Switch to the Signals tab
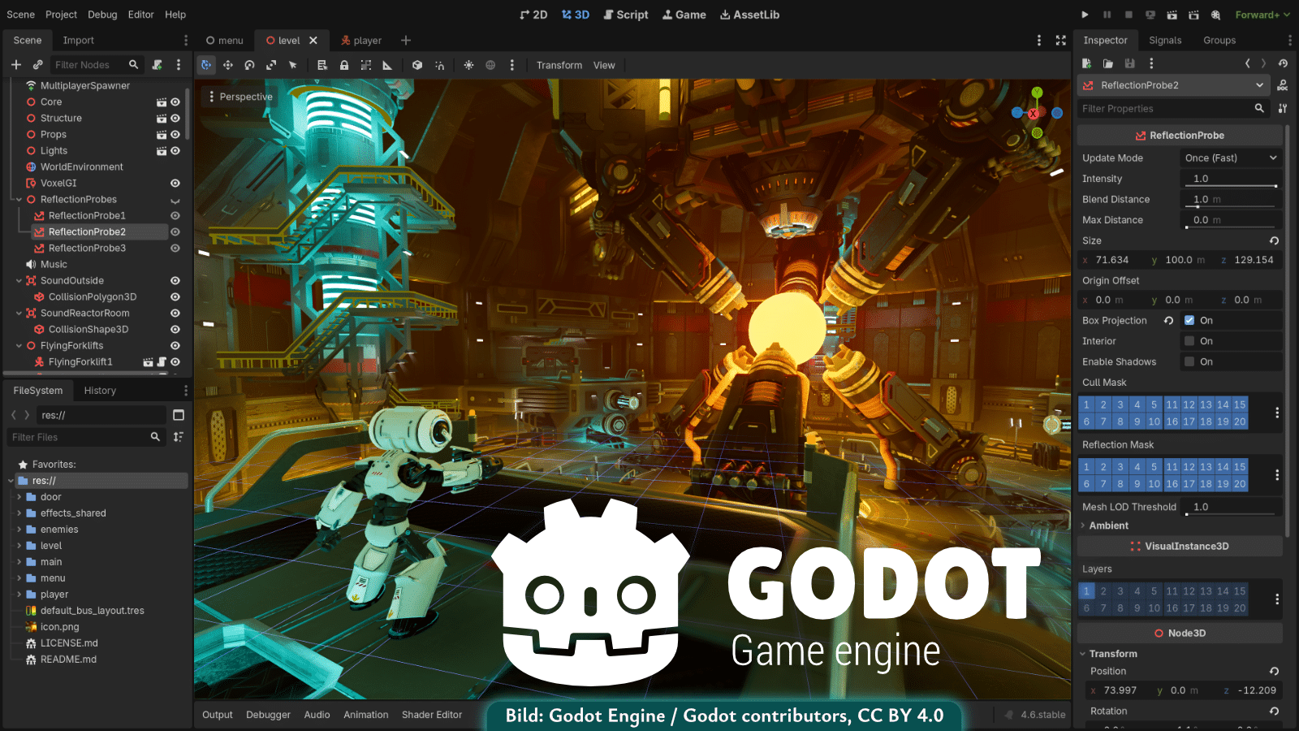 coord(1165,41)
